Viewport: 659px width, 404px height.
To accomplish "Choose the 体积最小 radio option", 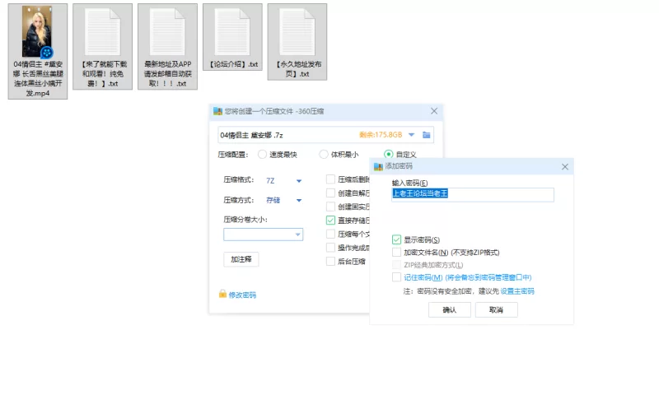I will point(324,154).
